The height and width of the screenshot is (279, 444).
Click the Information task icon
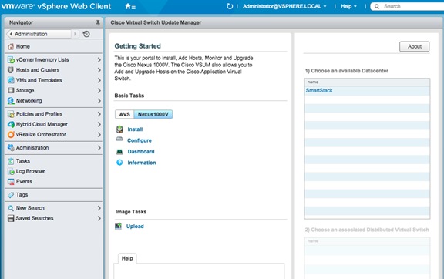(119, 163)
